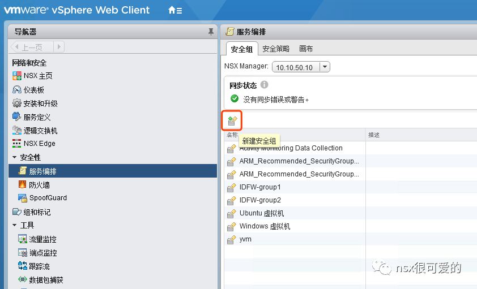Image resolution: width=477 pixels, height=289 pixels.
Task: Open the 仪表板 dashboard
Action: 34,90
